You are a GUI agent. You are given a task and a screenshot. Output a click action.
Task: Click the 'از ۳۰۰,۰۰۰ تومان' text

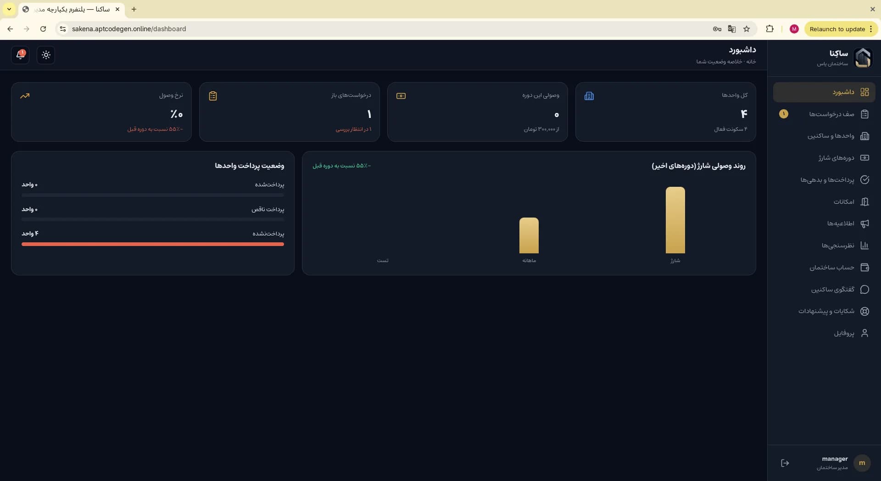tap(541, 129)
